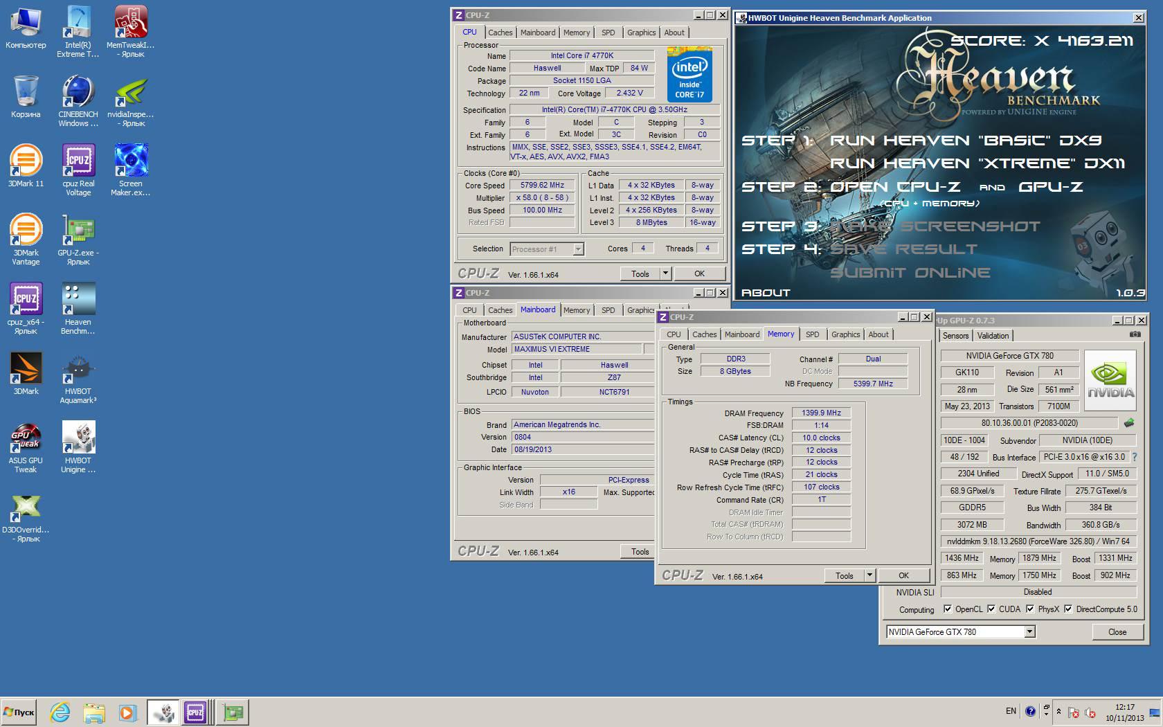1163x727 pixels.
Task: Switch to the GPU-Z taskbar item
Action: pyautogui.click(x=233, y=712)
